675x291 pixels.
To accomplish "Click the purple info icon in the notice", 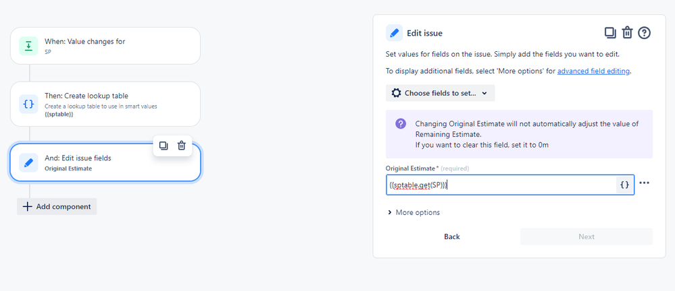I will [401, 124].
